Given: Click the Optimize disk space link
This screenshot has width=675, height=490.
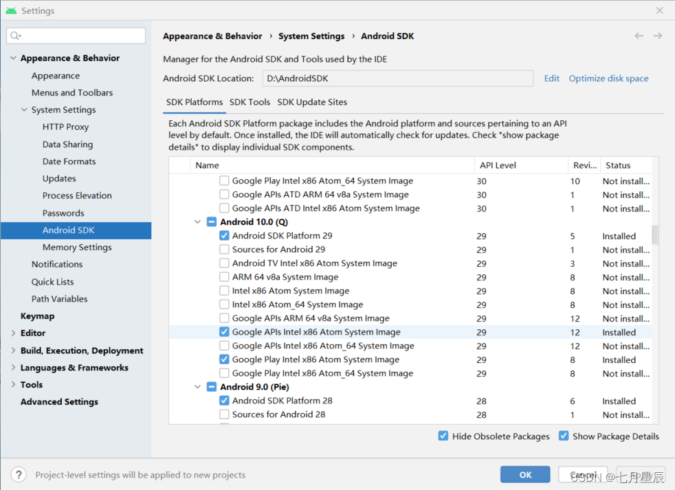Looking at the screenshot, I should [608, 78].
